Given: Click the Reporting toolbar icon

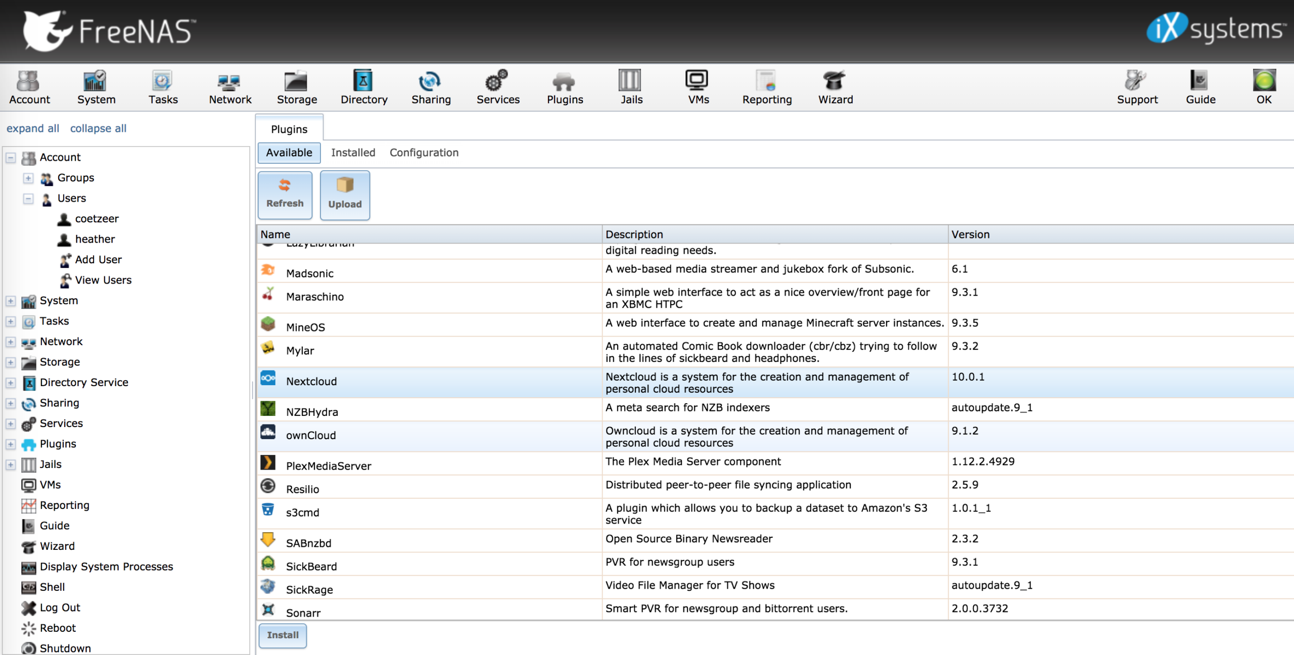Looking at the screenshot, I should (x=766, y=87).
